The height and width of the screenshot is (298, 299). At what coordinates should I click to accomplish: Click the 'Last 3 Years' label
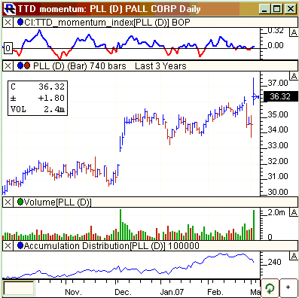pyautogui.click(x=160, y=66)
